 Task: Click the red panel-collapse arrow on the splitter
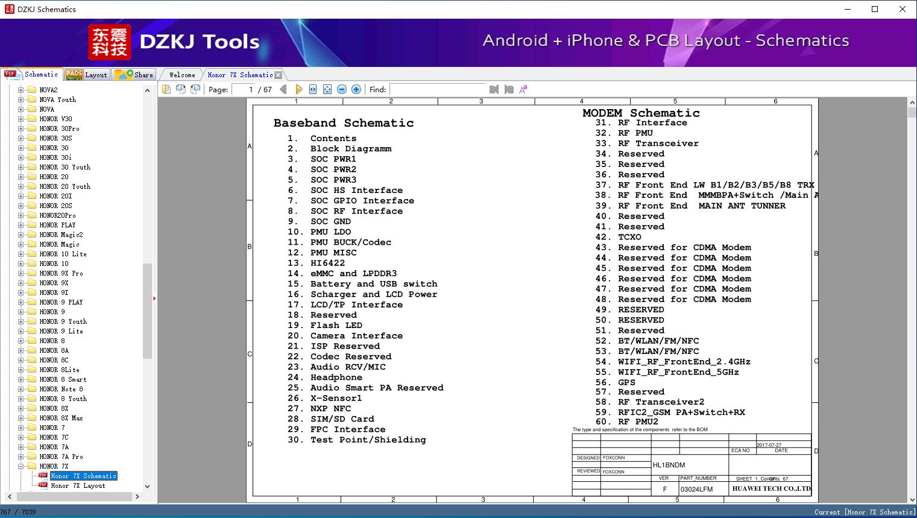(154, 298)
